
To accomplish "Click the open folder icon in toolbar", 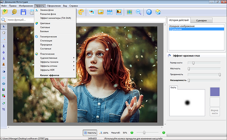I will [x=5, y=12].
